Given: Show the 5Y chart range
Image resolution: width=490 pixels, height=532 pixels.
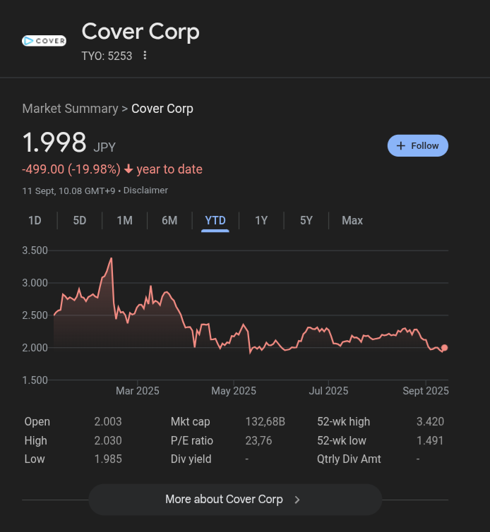Looking at the screenshot, I should pyautogui.click(x=306, y=221).
